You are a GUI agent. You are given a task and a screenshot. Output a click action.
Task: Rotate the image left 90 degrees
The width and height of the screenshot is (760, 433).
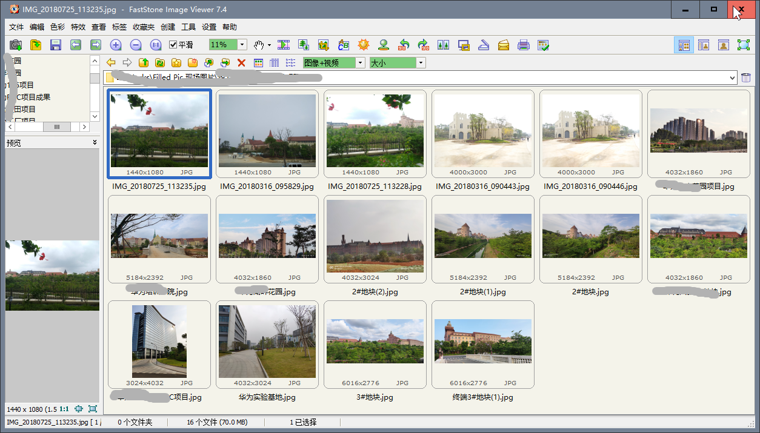pos(404,45)
